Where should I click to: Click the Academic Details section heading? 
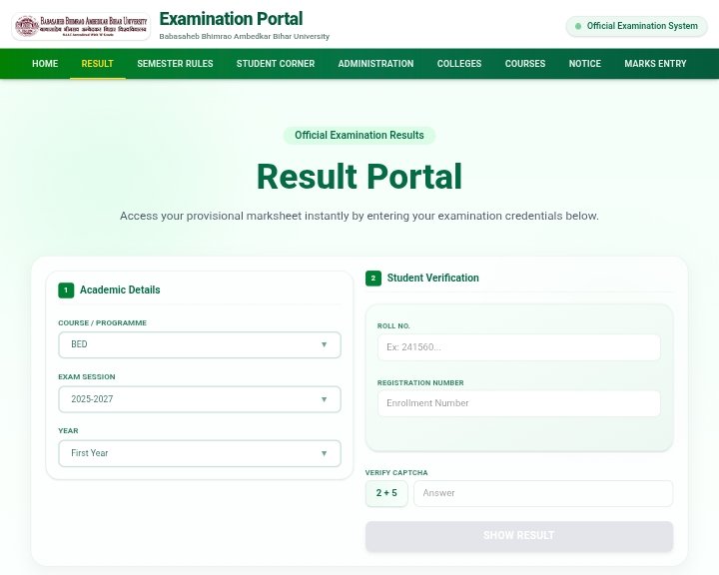[x=120, y=289]
